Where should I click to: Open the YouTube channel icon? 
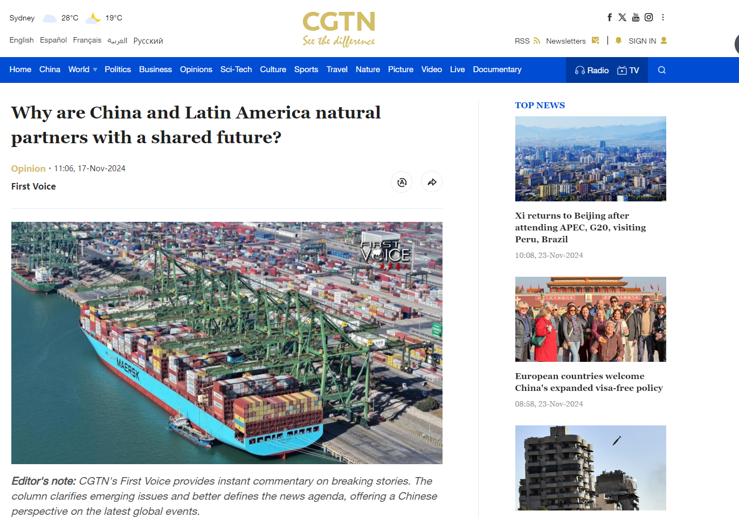(636, 17)
